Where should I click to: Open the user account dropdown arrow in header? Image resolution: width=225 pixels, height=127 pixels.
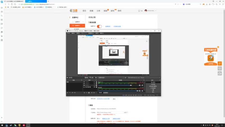156,11
